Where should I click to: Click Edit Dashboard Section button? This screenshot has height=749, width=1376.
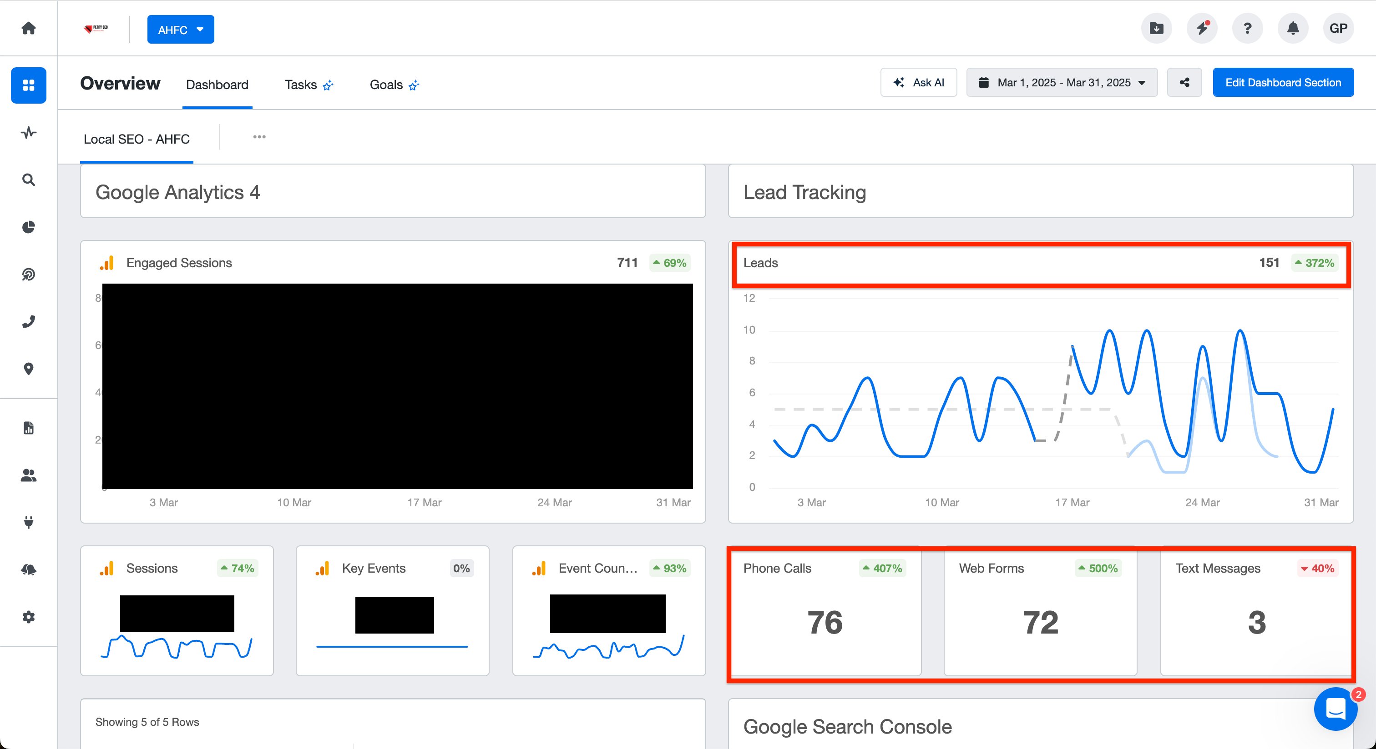[1283, 83]
